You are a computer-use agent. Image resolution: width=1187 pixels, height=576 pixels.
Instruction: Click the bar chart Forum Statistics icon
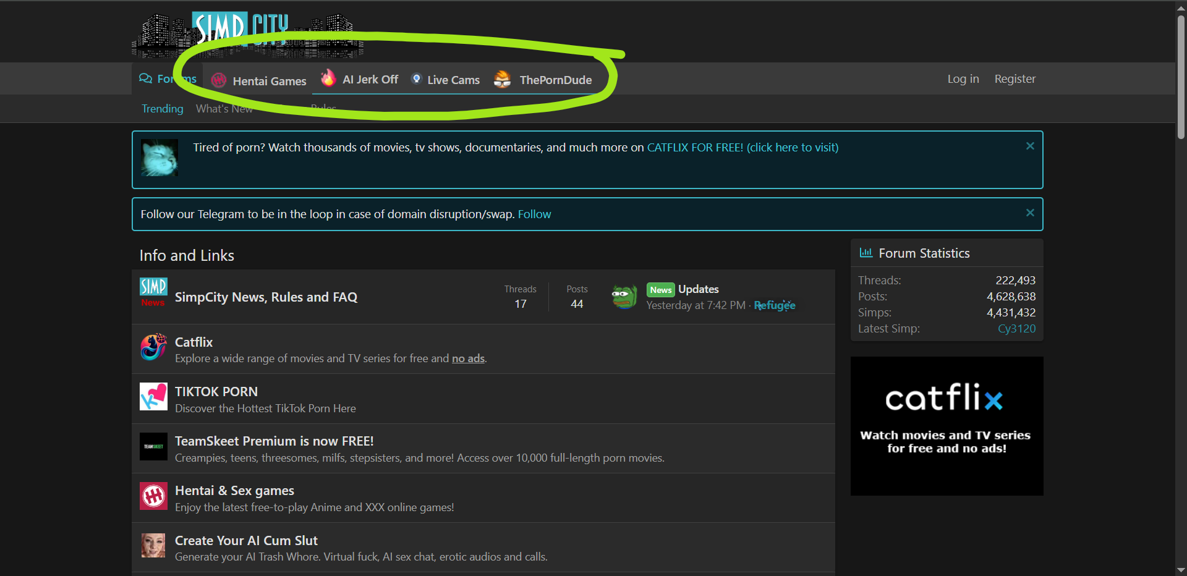click(866, 253)
